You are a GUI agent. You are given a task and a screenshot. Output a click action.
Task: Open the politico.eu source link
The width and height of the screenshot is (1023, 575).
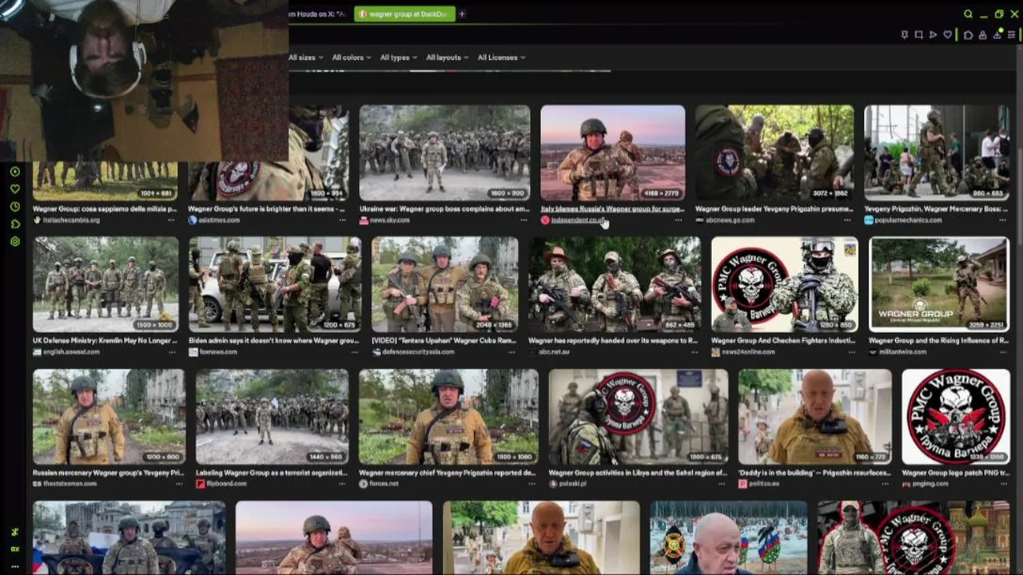pos(766,484)
